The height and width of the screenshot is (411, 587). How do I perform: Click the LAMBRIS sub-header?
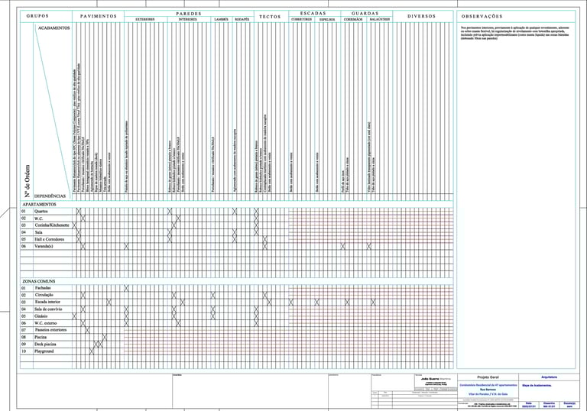pyautogui.click(x=221, y=19)
